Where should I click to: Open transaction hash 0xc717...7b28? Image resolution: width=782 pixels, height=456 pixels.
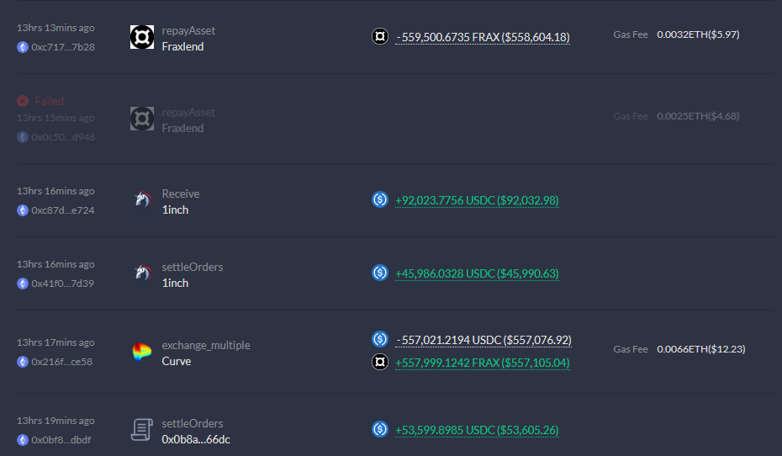tap(63, 47)
